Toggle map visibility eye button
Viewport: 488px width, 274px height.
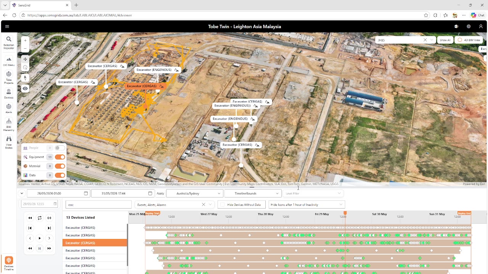(x=25, y=89)
